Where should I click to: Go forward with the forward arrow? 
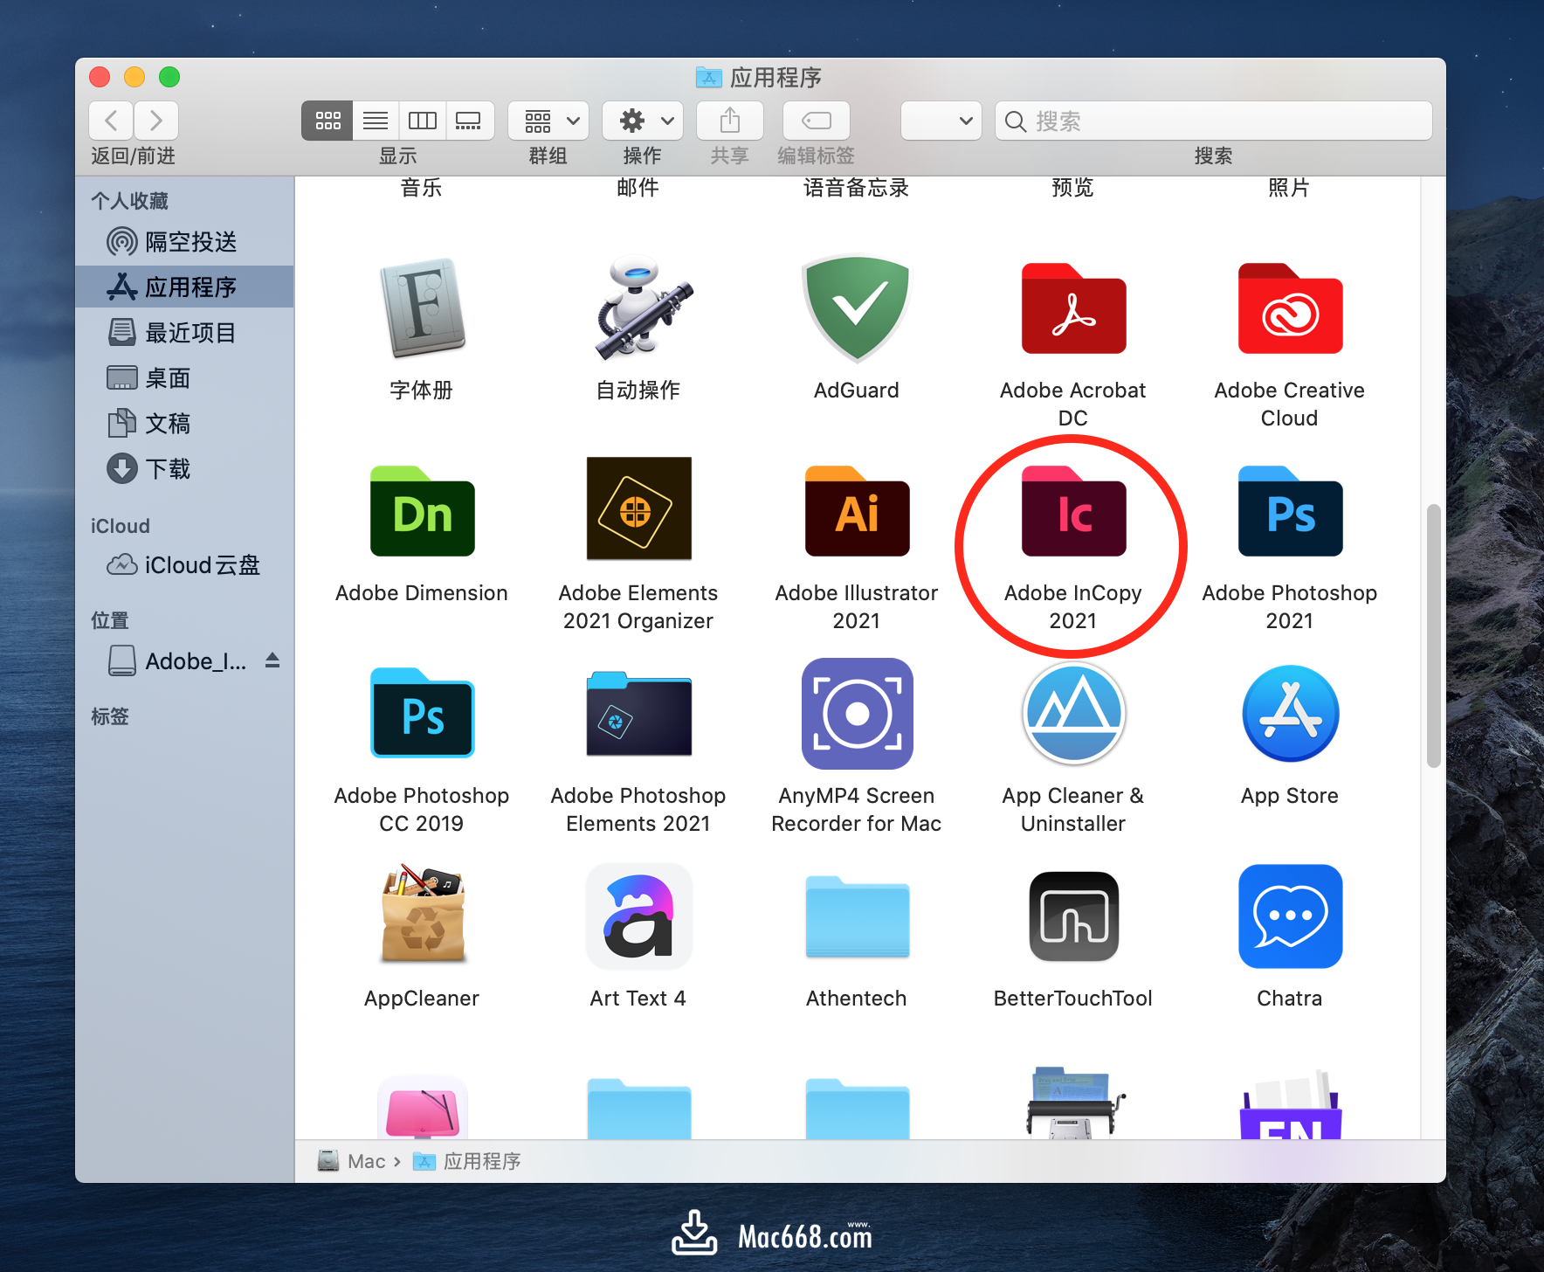[156, 121]
